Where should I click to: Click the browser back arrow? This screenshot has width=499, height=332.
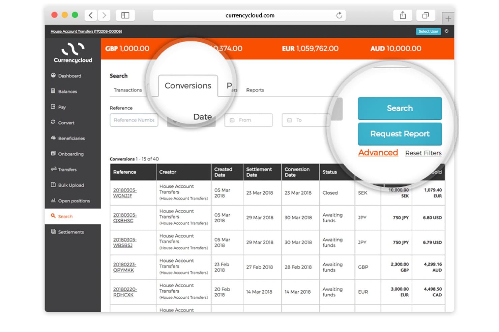(90, 15)
